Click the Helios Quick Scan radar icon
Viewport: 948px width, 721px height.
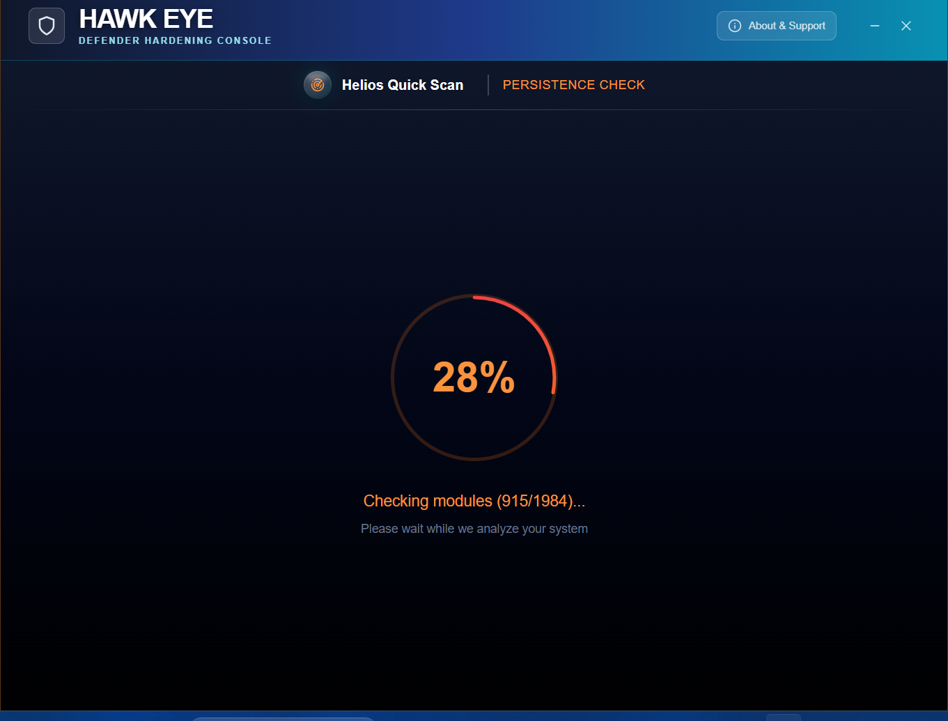[x=318, y=85]
